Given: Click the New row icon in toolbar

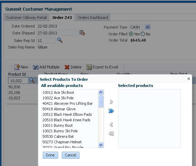Looking at the screenshot, I should coord(17,67).
